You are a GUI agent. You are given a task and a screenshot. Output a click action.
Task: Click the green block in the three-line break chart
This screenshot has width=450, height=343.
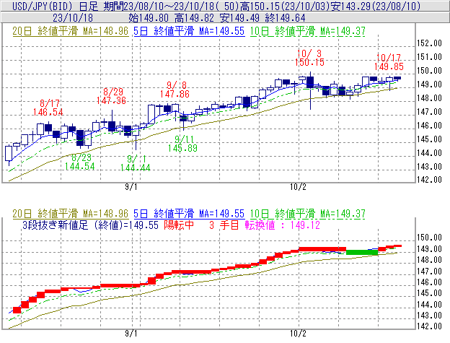click(362, 253)
